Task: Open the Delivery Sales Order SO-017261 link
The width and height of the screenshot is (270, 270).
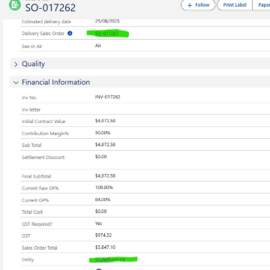Action: (107, 34)
